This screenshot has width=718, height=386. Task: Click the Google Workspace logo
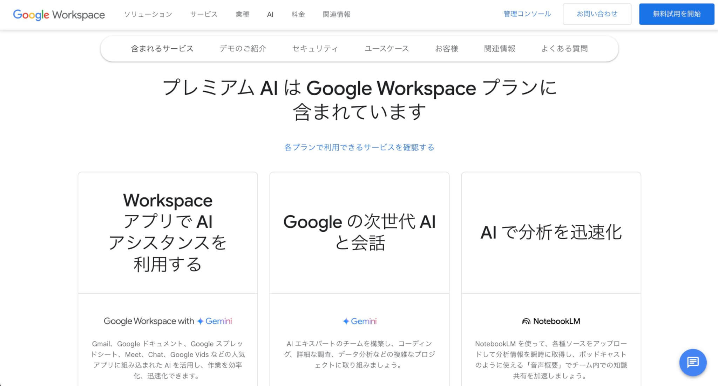[59, 15]
